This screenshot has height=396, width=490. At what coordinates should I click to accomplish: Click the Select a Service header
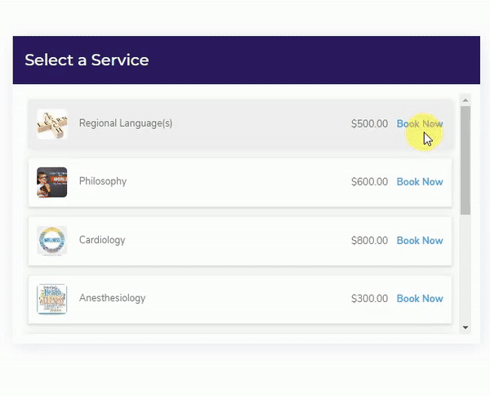click(x=87, y=60)
